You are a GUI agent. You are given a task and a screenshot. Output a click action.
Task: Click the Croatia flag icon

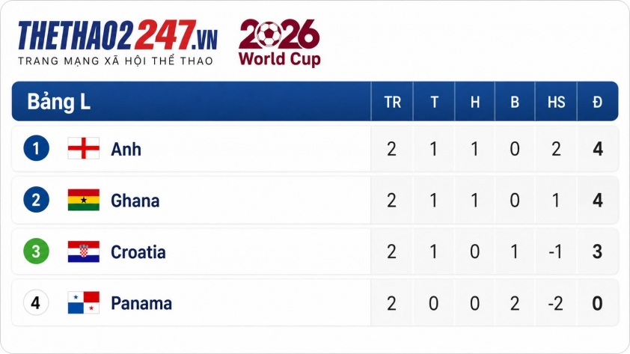click(84, 251)
